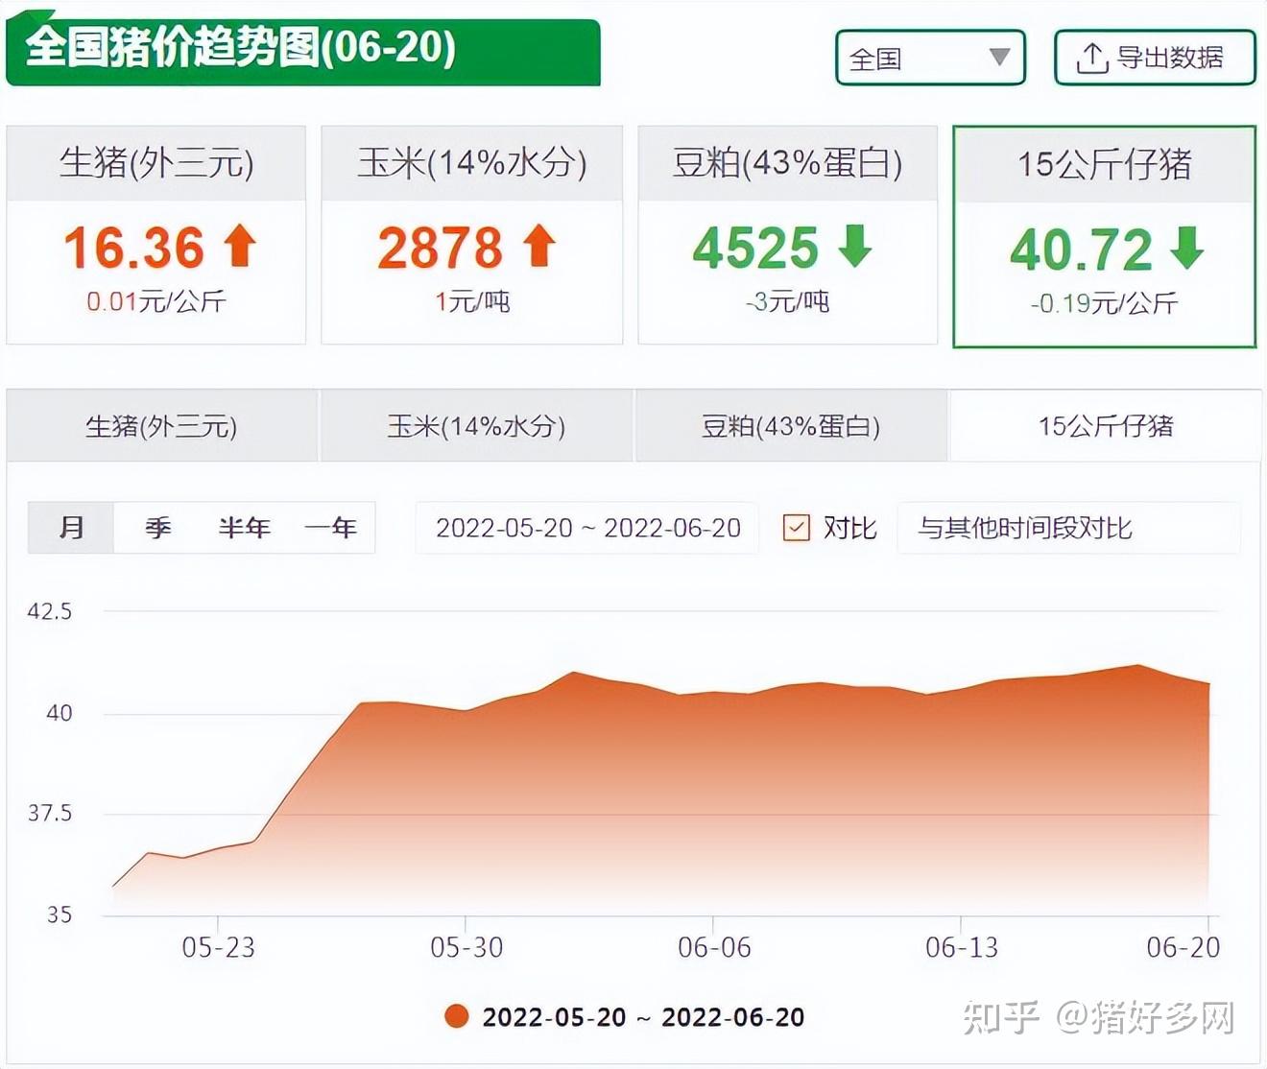Image resolution: width=1267 pixels, height=1069 pixels.
Task: Click the red up arrow beside 2878
Action: pyautogui.click(x=539, y=246)
